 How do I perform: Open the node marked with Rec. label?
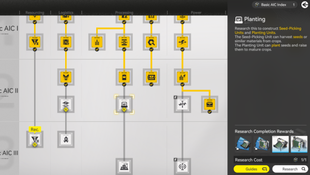click(34, 138)
